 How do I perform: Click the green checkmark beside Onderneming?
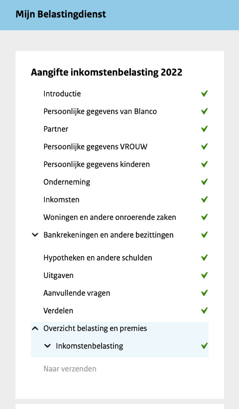tap(204, 182)
